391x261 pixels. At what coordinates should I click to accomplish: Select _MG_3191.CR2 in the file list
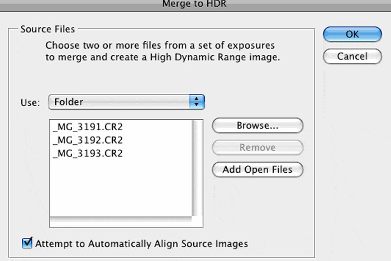[x=87, y=126]
